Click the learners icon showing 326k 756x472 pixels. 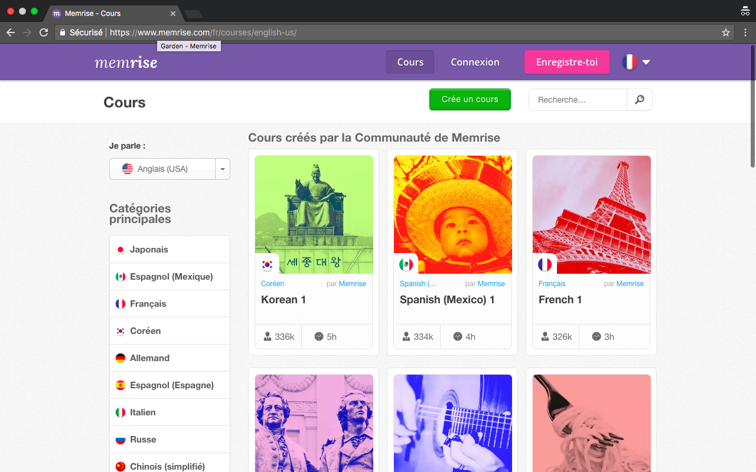pos(545,336)
